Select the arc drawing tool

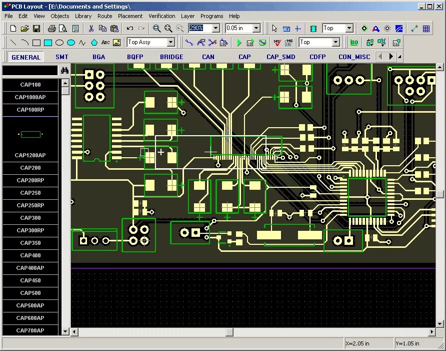(24, 43)
